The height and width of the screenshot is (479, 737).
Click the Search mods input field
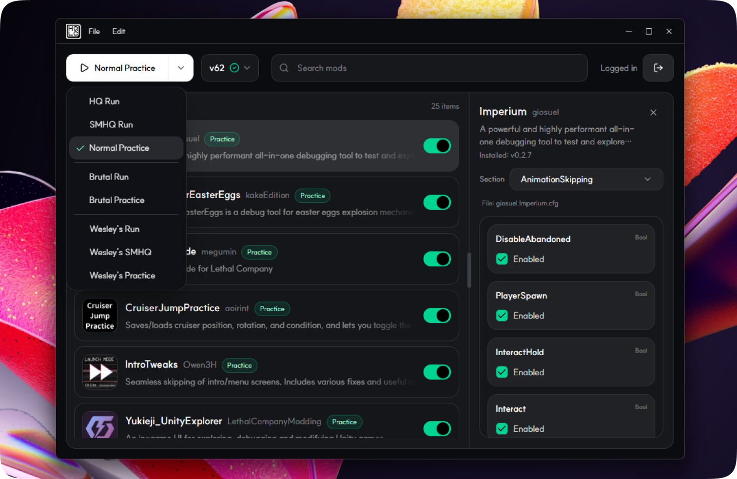[x=429, y=68]
